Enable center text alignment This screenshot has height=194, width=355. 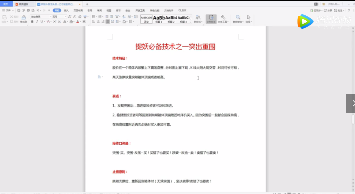(x=99, y=22)
